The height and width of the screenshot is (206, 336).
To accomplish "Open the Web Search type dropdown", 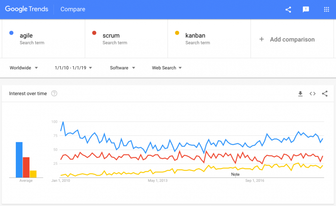I will click(167, 68).
